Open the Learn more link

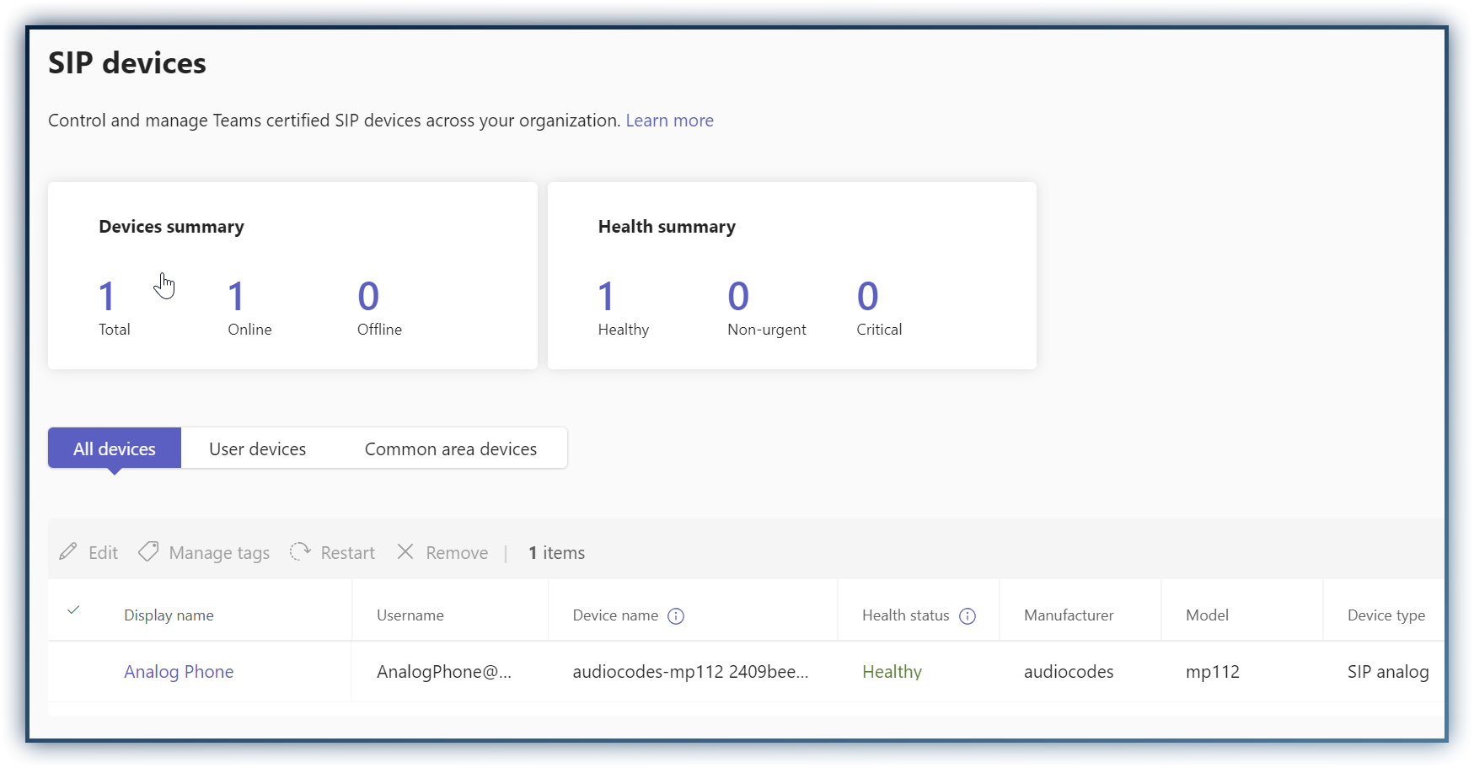[669, 121]
